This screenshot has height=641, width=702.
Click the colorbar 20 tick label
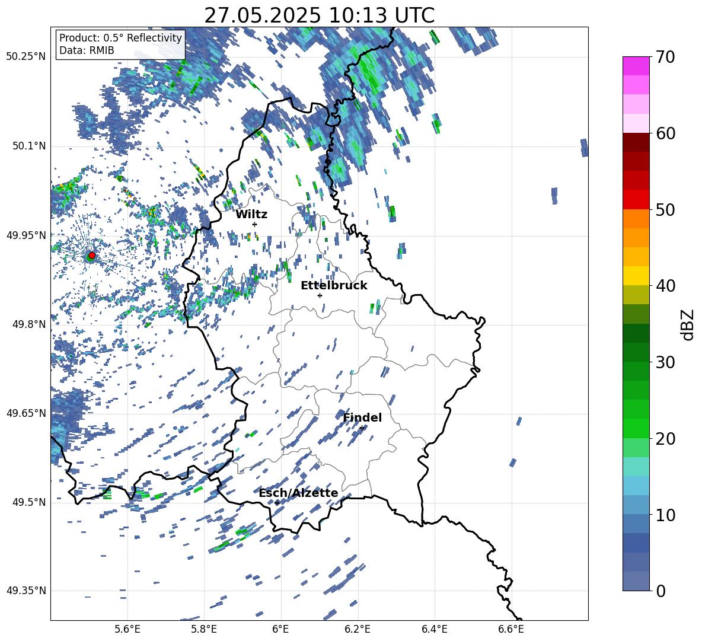[666, 439]
